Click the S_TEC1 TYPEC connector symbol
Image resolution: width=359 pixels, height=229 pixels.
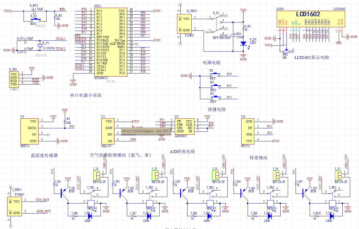pos(184,24)
